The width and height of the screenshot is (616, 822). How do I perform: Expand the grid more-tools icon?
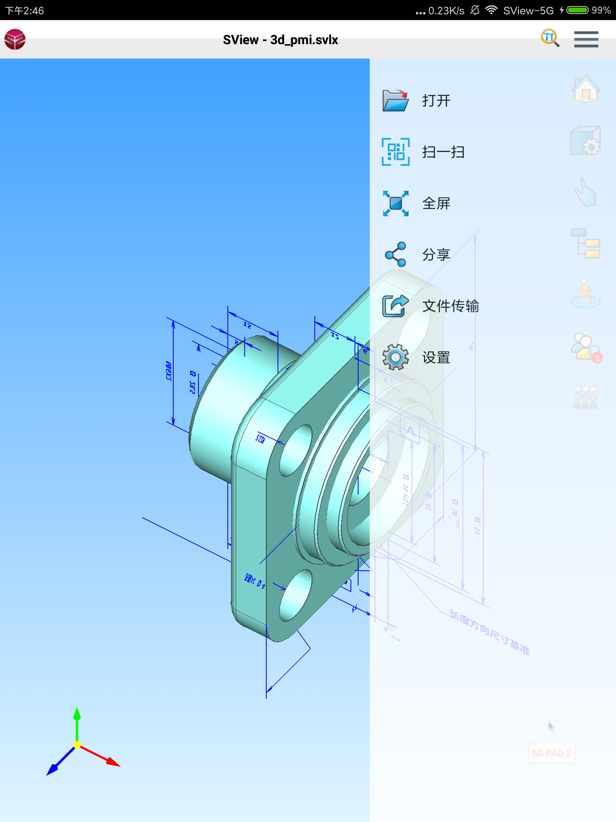point(586,397)
